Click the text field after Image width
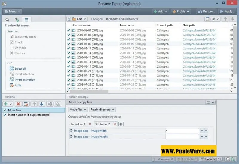This screenshot has width=239, height=164. [182, 131]
